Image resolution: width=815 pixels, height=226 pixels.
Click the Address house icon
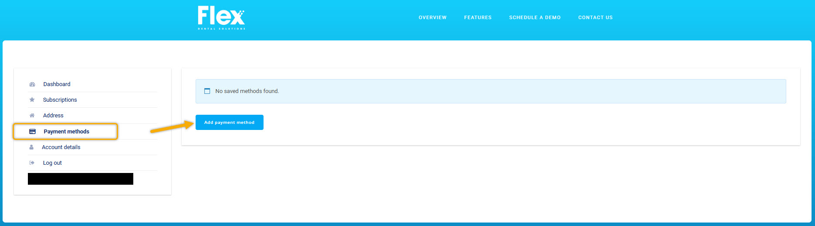[x=32, y=115]
